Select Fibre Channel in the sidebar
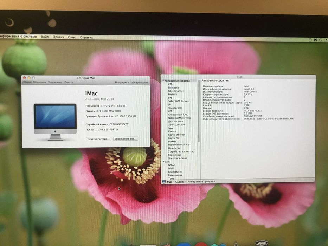Image resolution: width=328 pixels, height=246 pixels. (x=175, y=91)
